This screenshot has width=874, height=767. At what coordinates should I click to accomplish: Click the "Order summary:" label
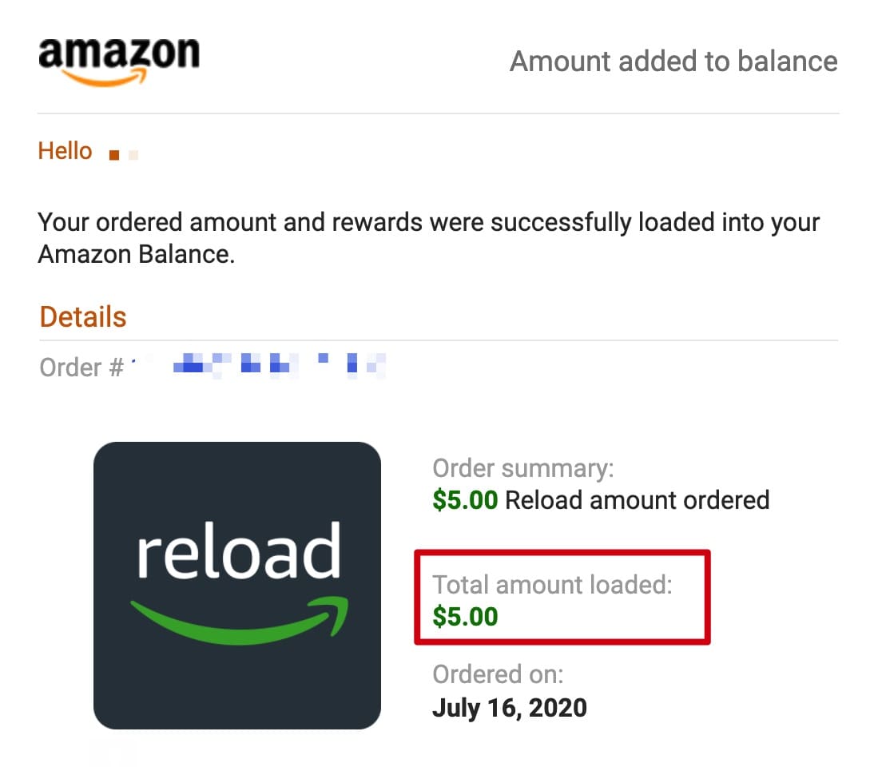click(522, 469)
